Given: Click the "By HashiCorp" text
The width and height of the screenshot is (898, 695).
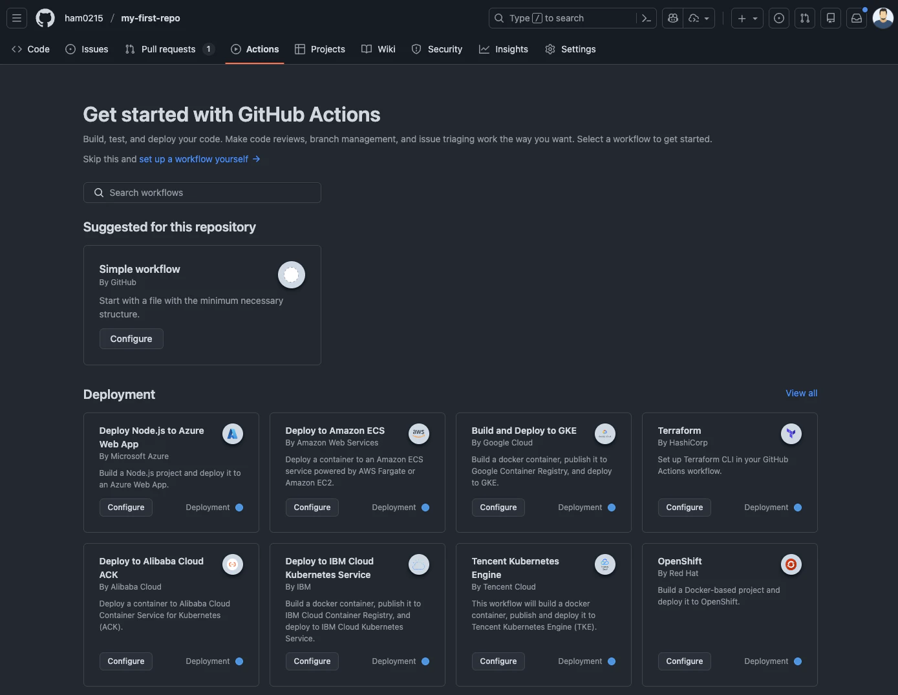Looking at the screenshot, I should 683,443.
